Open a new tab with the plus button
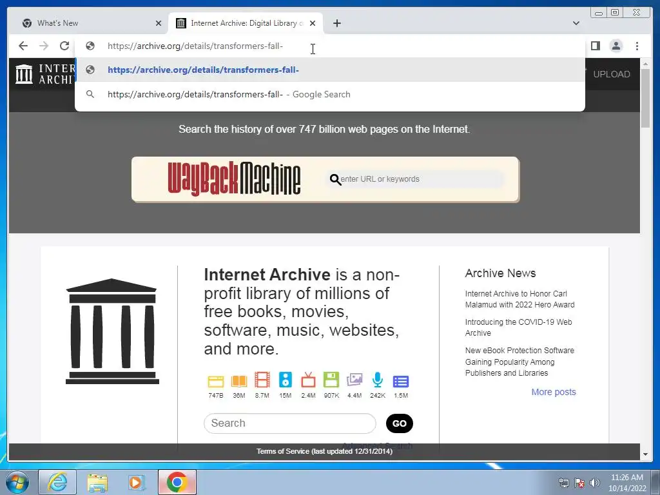Image resolution: width=660 pixels, height=495 pixels. click(336, 23)
